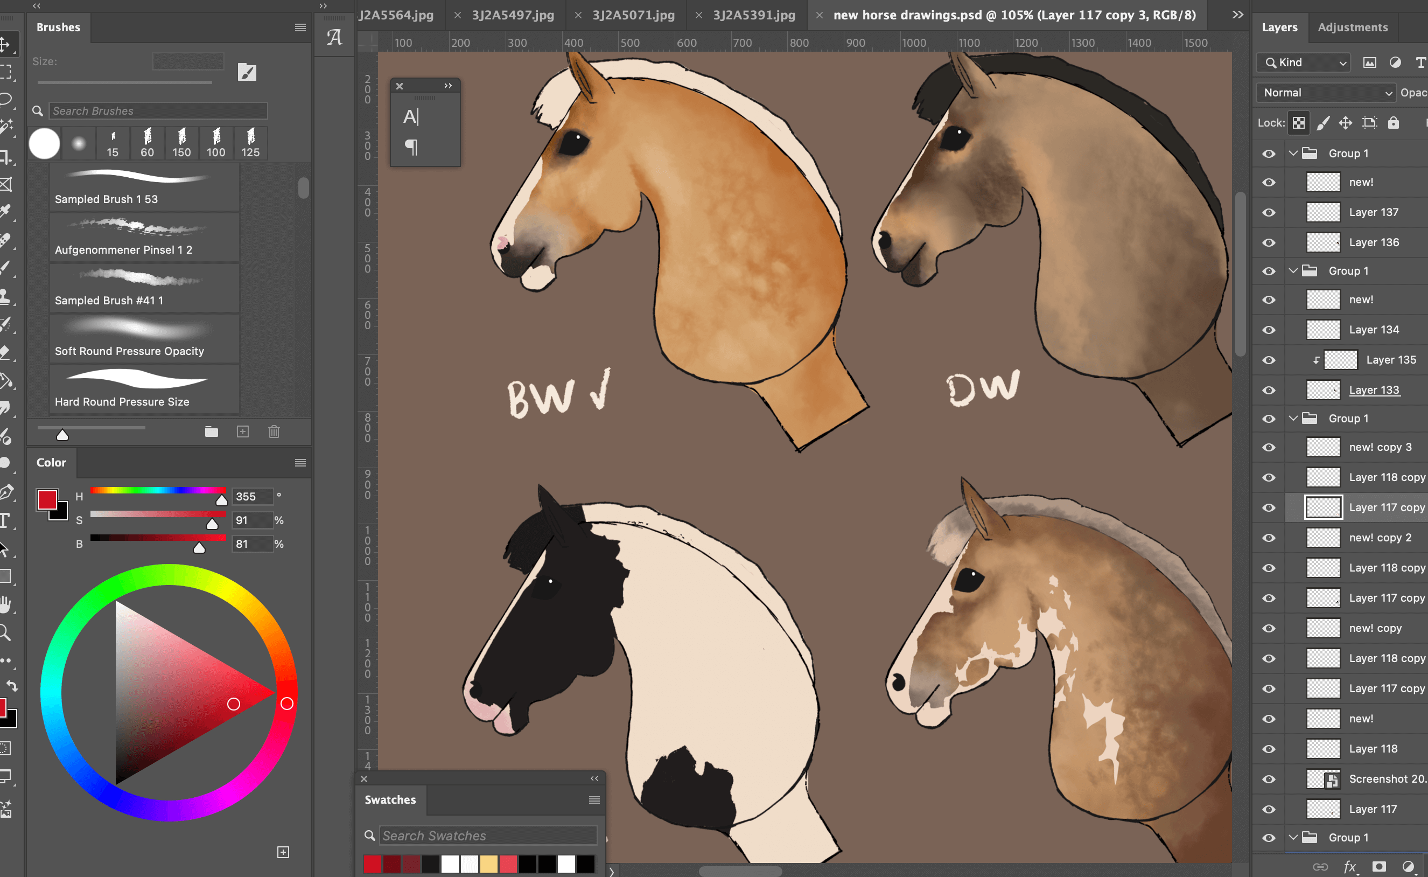Image resolution: width=1428 pixels, height=877 pixels.
Task: Hide the Screenshot layer eye icon
Action: coord(1269,779)
